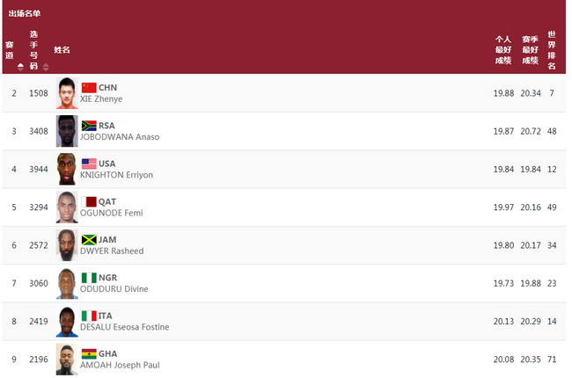Click the Qatar flag icon
This screenshot has width=572, height=378.
[89, 201]
